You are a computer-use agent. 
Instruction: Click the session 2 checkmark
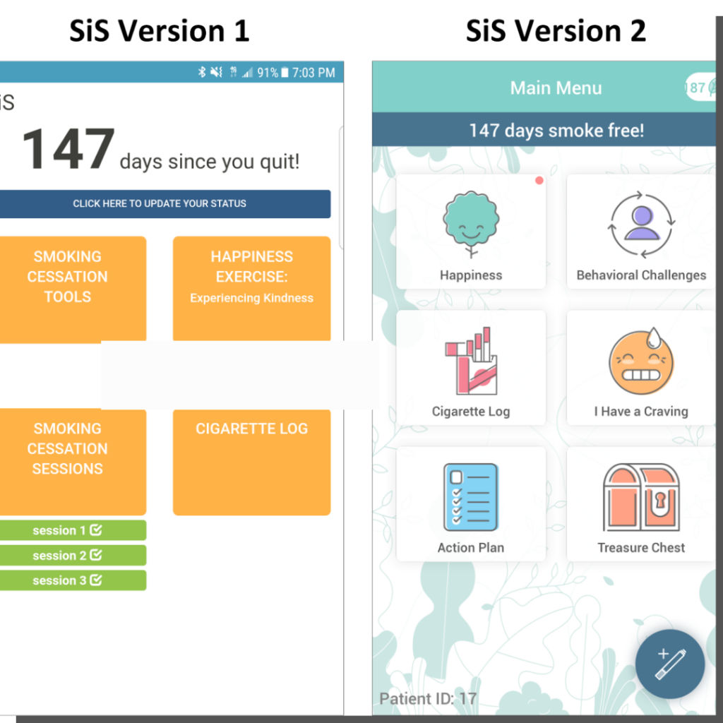pos(96,556)
